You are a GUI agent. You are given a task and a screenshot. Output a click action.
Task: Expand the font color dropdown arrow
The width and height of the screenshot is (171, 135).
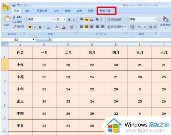[x=67, y=27]
